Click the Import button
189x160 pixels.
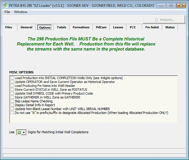click(x=164, y=20)
